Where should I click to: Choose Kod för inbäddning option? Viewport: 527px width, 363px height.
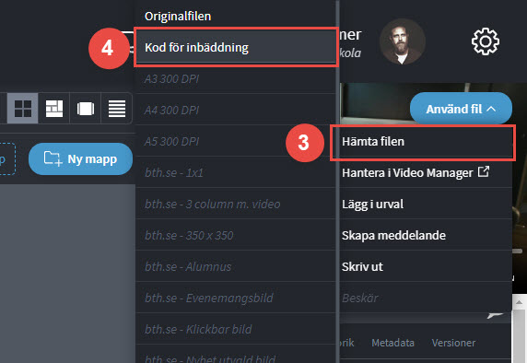click(x=236, y=47)
